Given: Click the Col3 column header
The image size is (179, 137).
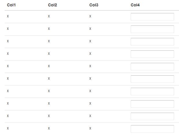Looking at the screenshot, I should tap(94, 5).
